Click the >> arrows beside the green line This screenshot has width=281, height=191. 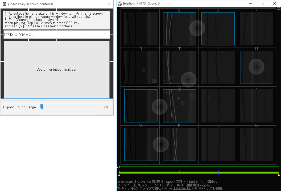pyautogui.click(x=118, y=167)
